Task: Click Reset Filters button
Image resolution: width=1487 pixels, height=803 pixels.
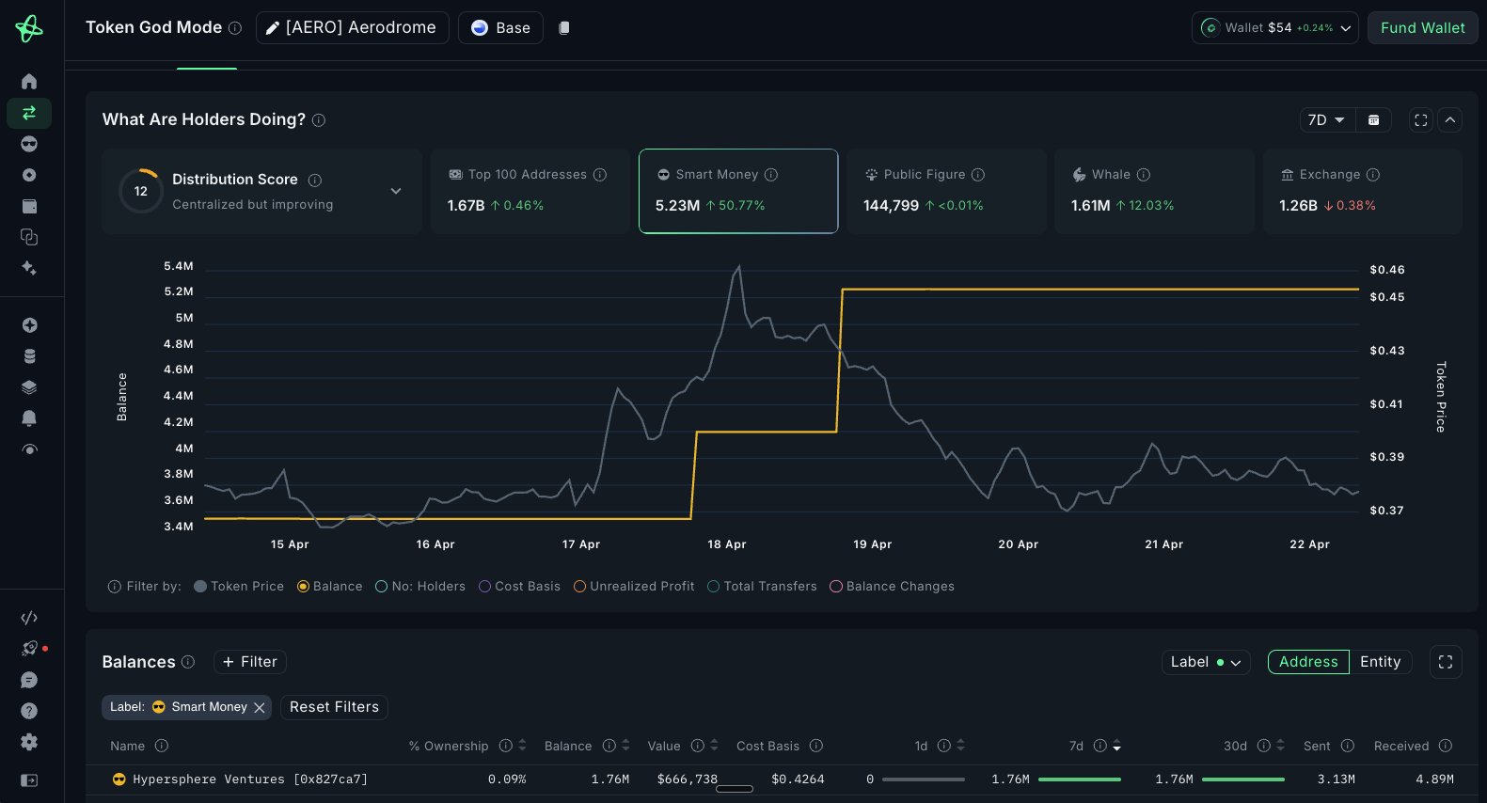Action: (x=334, y=707)
